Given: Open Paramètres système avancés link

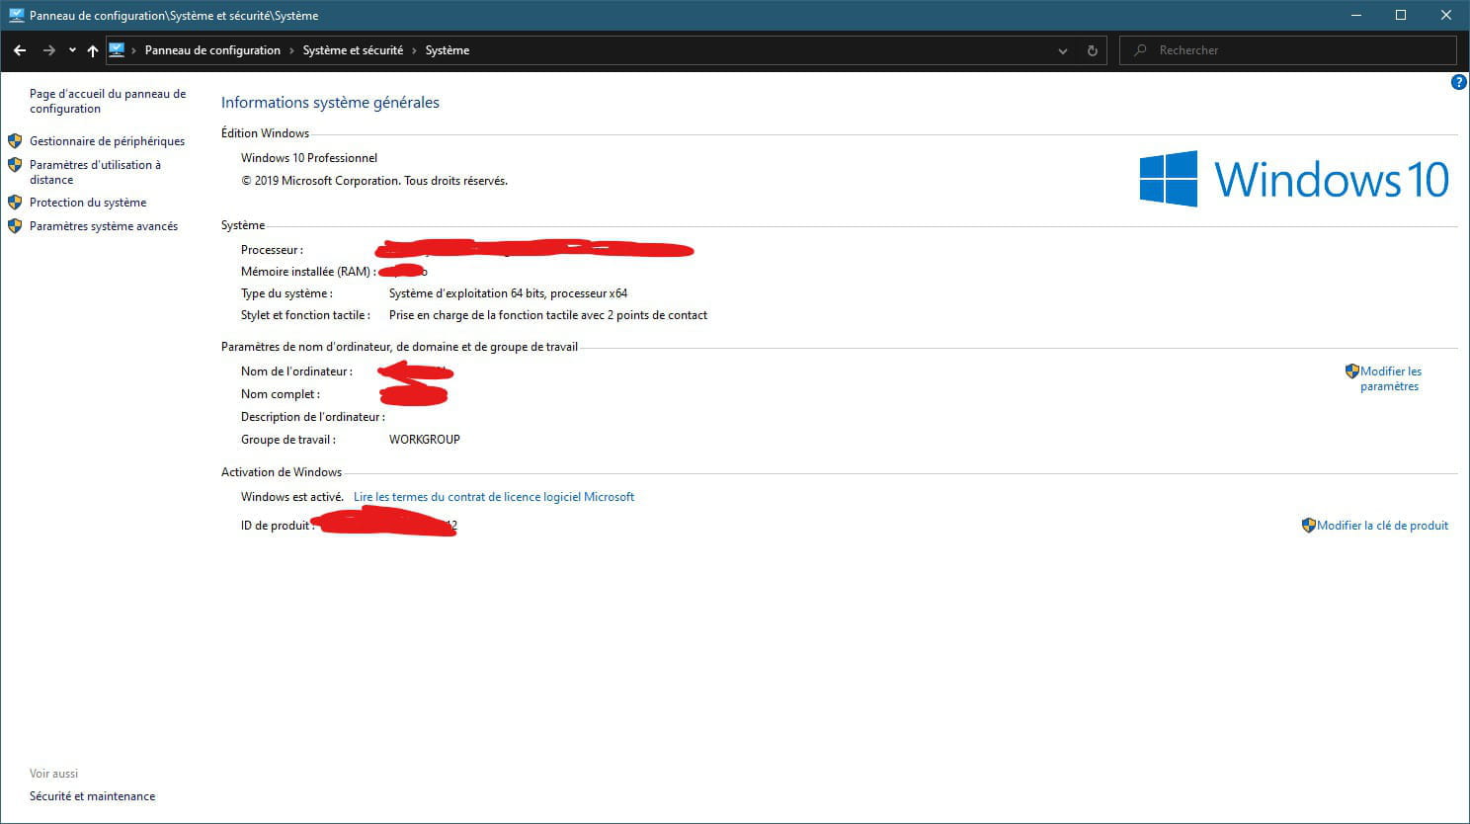Looking at the screenshot, I should pyautogui.click(x=104, y=226).
